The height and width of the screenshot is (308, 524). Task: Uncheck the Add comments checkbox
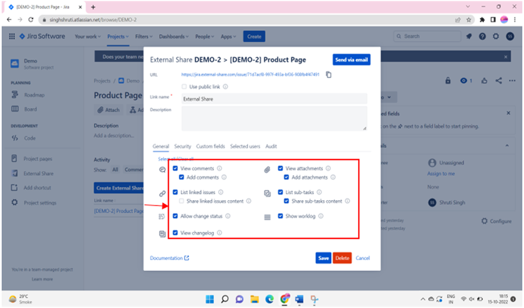(x=181, y=177)
